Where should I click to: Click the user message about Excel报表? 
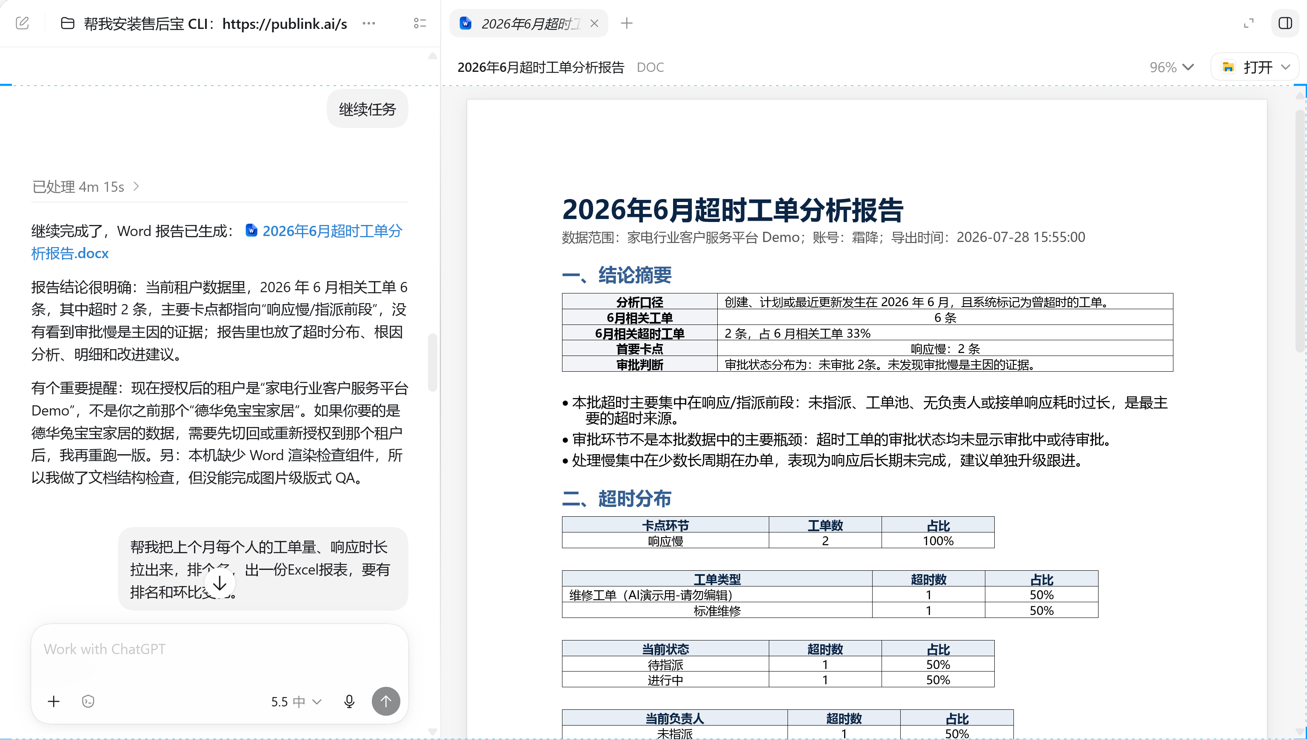pyautogui.click(x=263, y=569)
